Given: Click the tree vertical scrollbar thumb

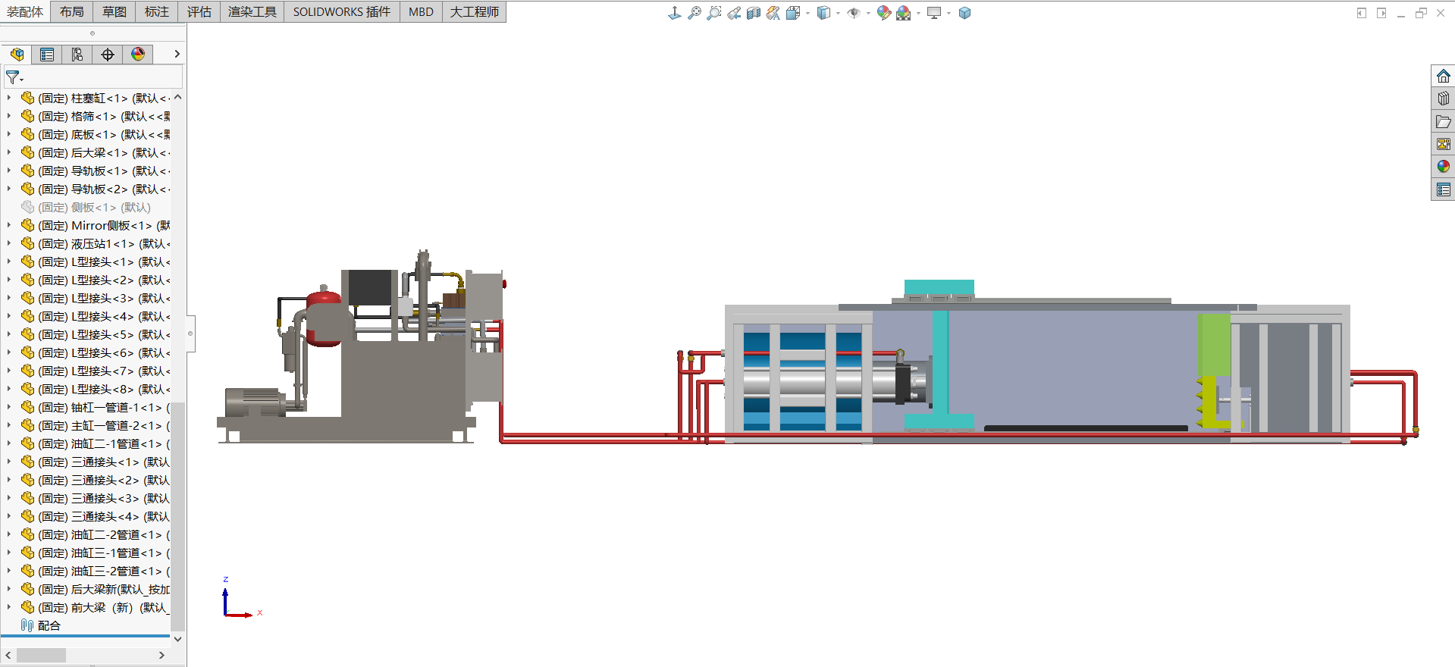Looking at the screenshot, I should click(x=177, y=515).
